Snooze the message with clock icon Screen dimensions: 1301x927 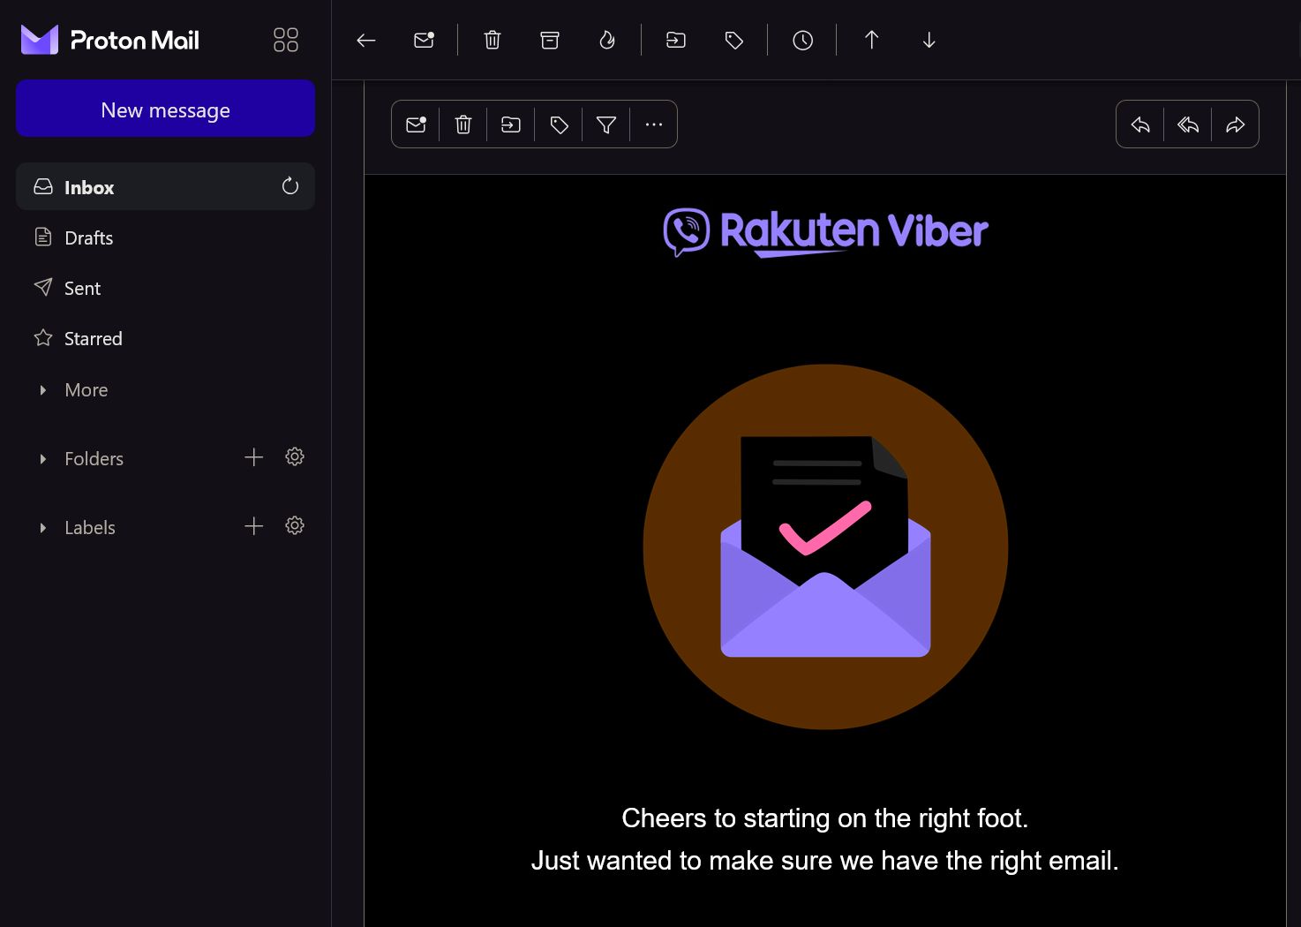802,40
